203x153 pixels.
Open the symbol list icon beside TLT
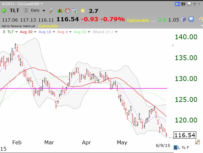(25, 10)
